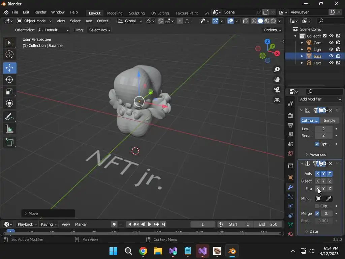Open Global transform orientation dropdown
This screenshot has height=259, width=345.
pyautogui.click(x=130, y=21)
